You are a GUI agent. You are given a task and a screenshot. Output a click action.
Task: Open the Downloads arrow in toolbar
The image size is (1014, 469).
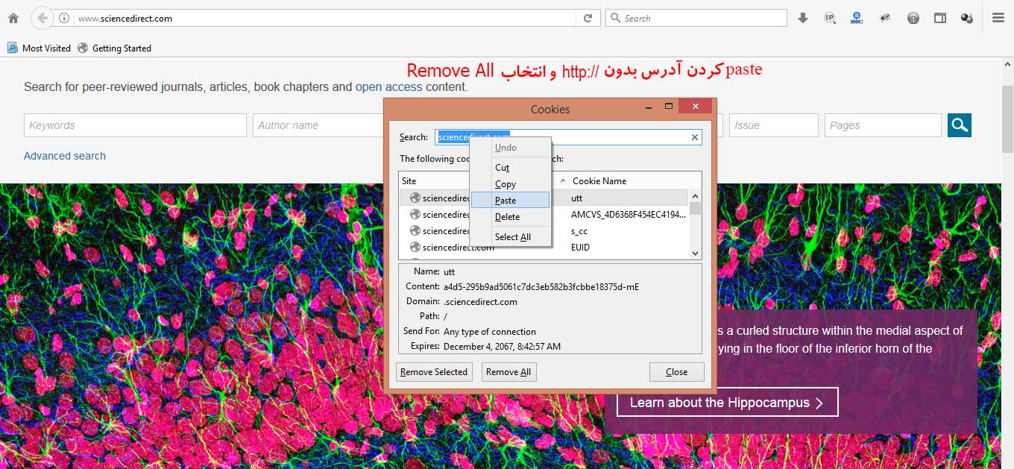803,18
